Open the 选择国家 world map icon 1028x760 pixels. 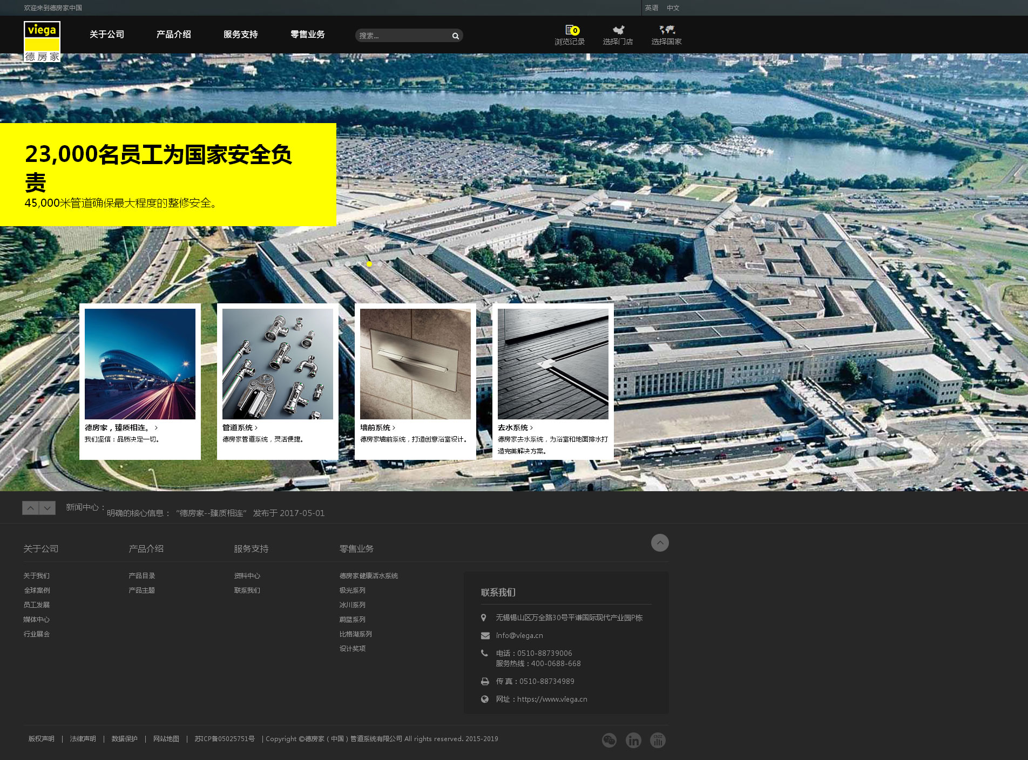tap(666, 35)
